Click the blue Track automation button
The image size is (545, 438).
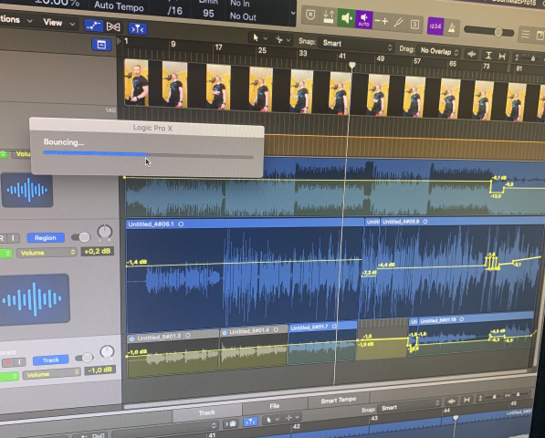point(50,360)
